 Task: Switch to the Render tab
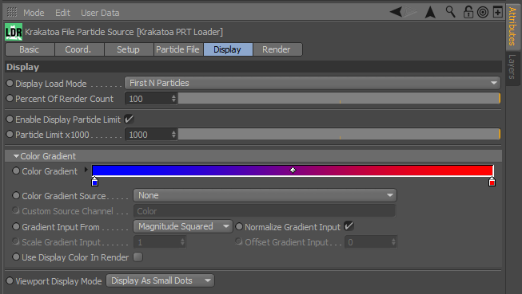[x=277, y=49]
